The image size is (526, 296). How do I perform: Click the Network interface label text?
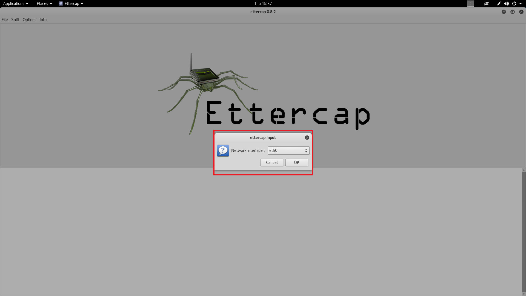coord(248,150)
